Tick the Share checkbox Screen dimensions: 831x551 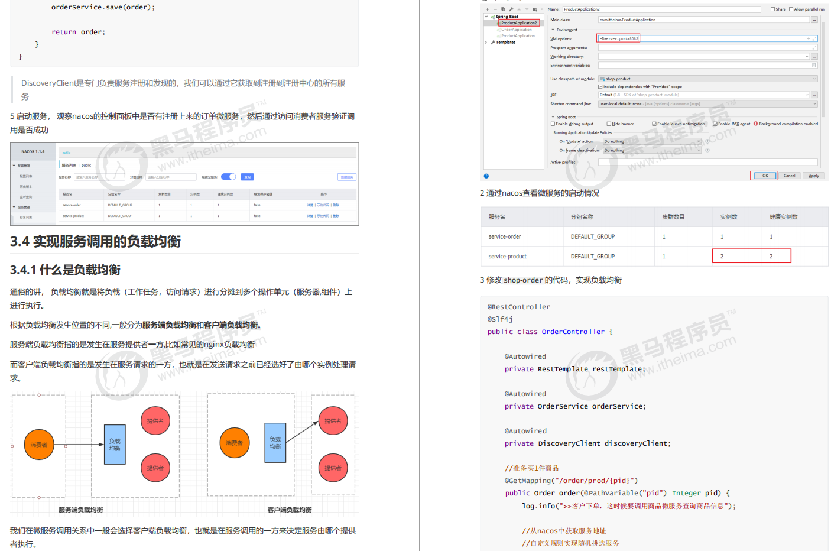tap(772, 9)
